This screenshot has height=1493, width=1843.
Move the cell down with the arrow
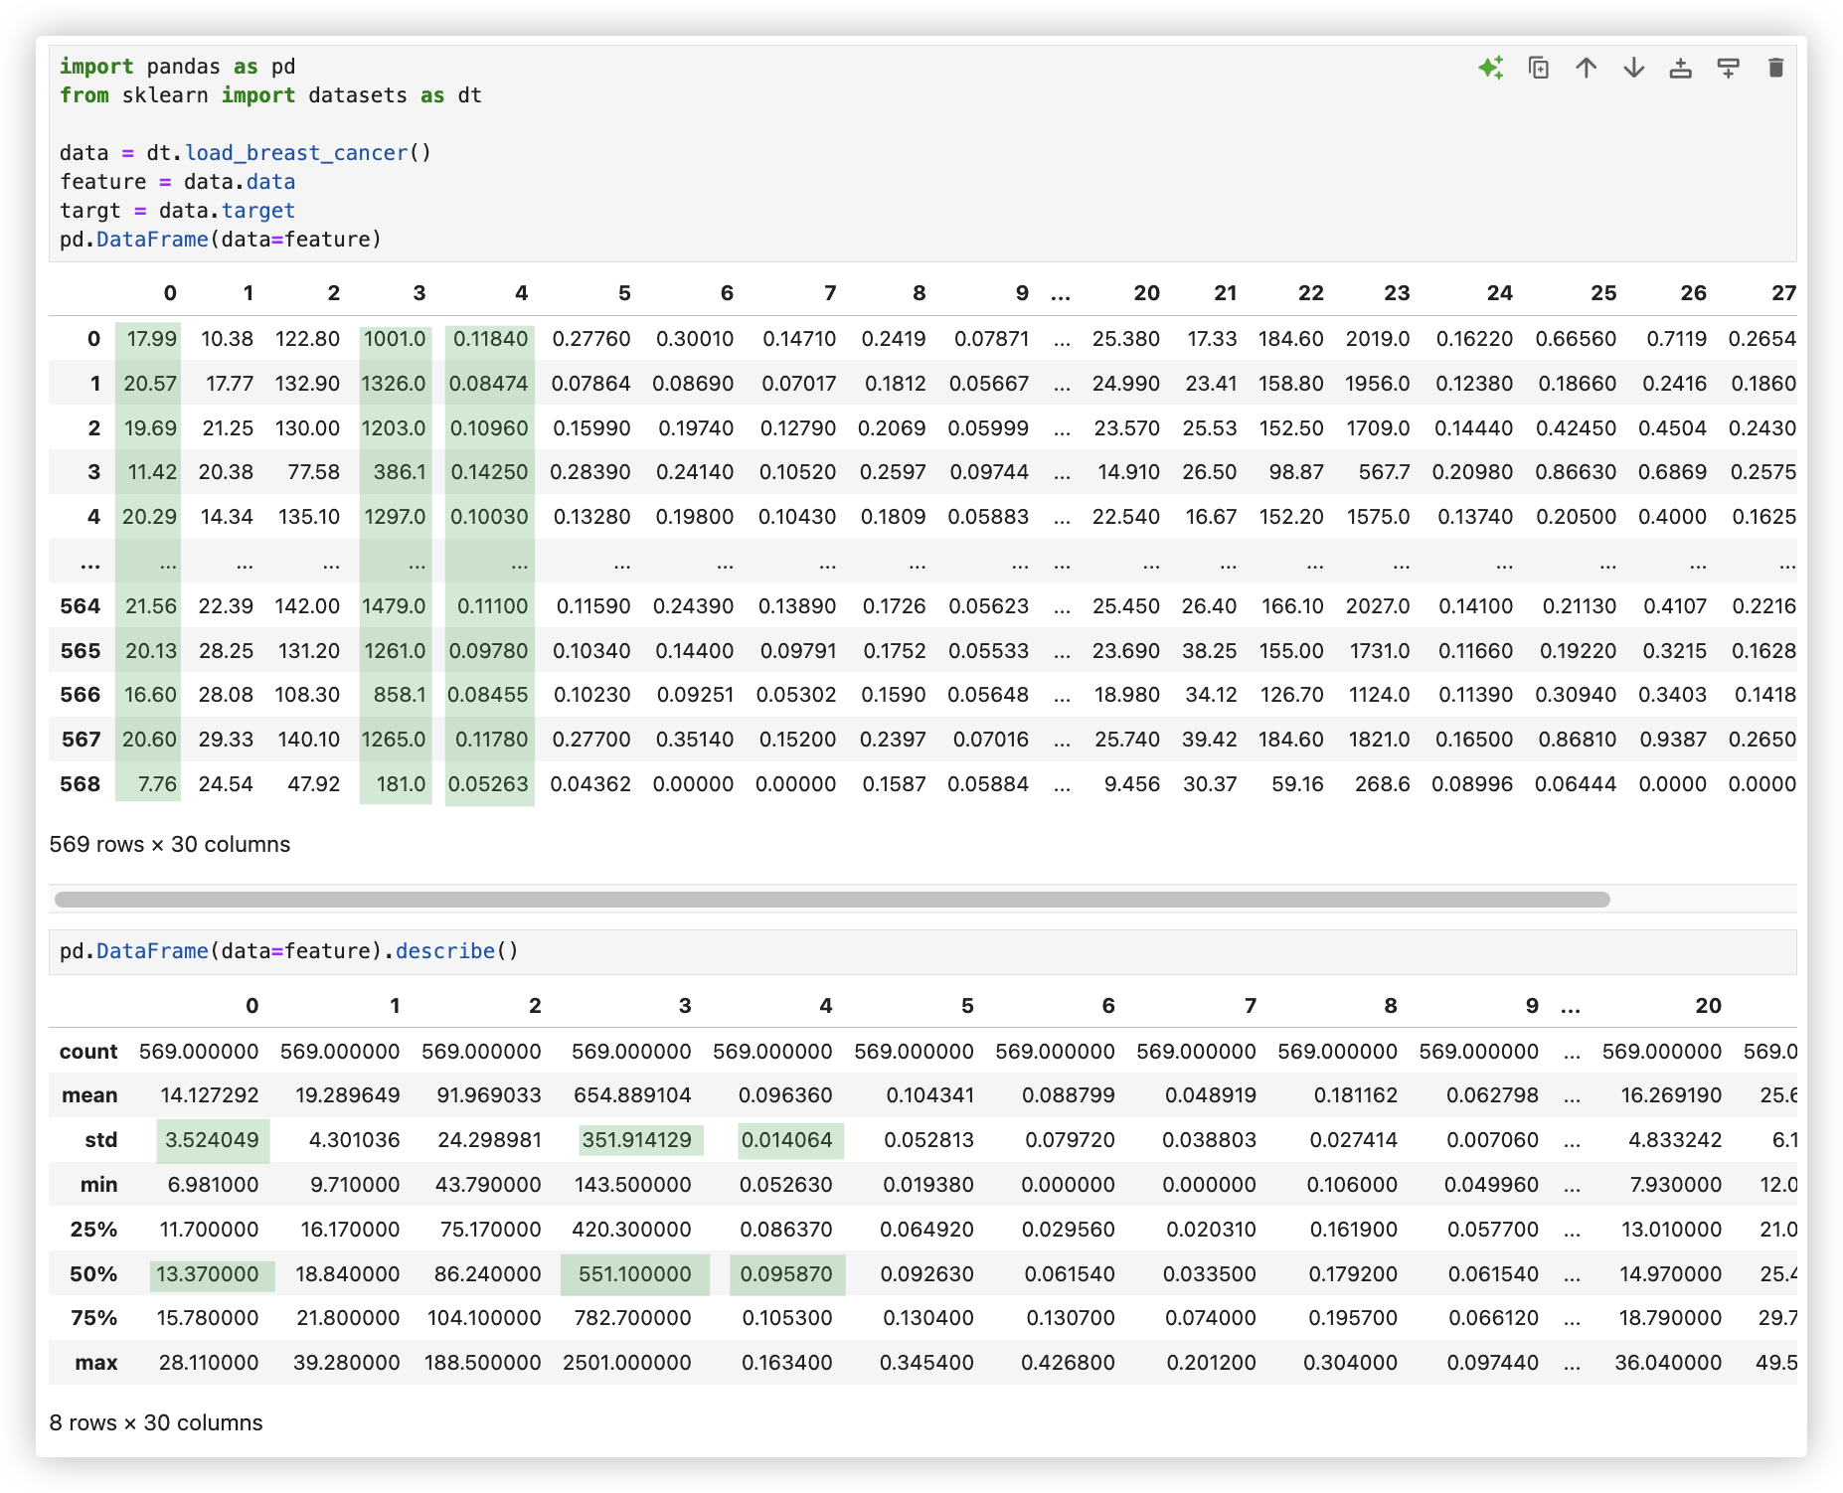coord(1633,68)
